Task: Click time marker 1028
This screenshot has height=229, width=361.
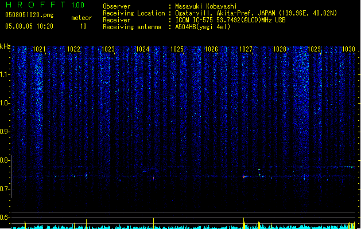Action: (x=280, y=49)
